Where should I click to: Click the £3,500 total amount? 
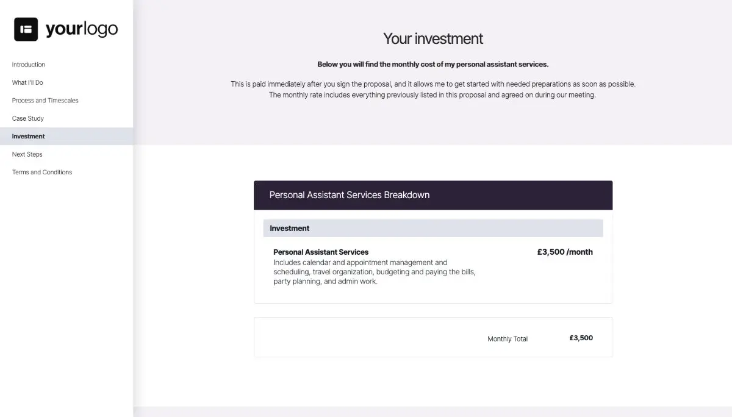click(x=580, y=337)
